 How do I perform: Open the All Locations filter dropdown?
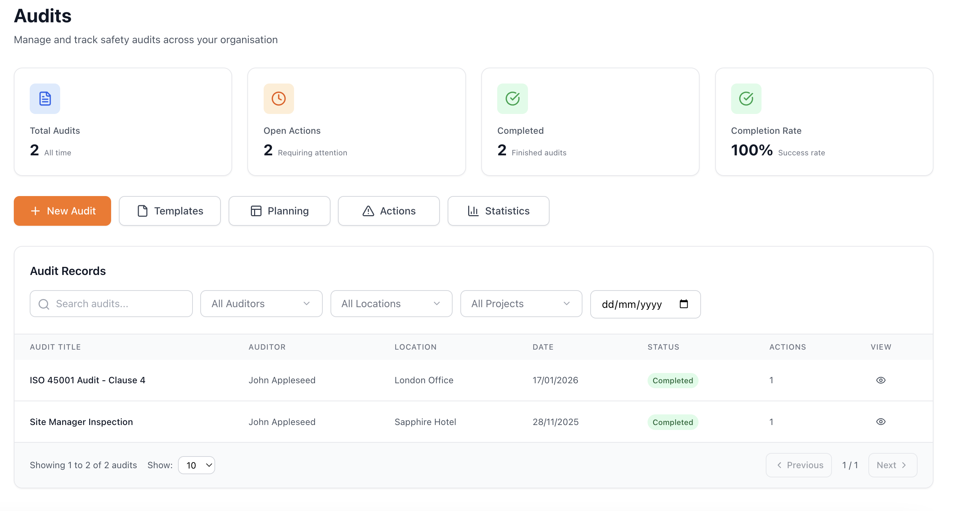click(x=391, y=303)
